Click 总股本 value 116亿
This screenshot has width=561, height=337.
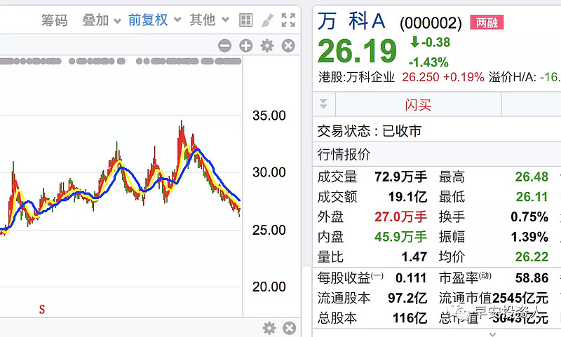point(410,317)
